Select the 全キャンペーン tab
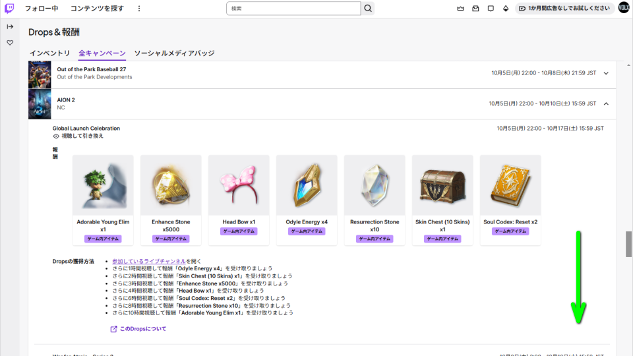 pos(102,53)
